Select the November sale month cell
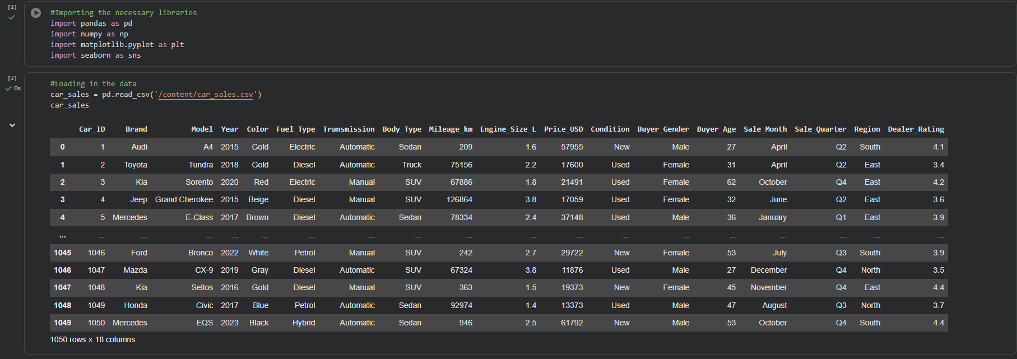Image resolution: width=1017 pixels, height=359 pixels. click(x=769, y=287)
